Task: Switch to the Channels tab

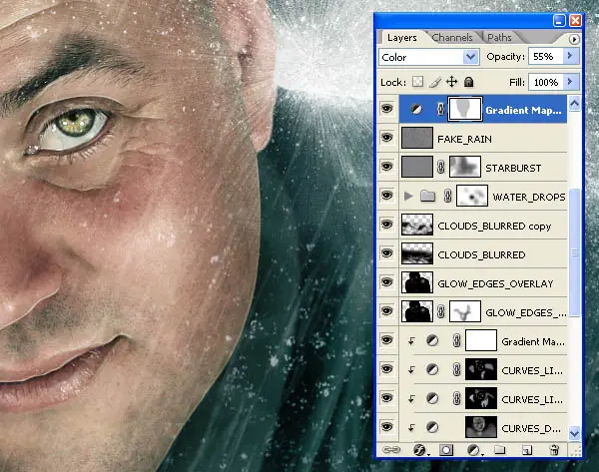Action: pyautogui.click(x=452, y=38)
